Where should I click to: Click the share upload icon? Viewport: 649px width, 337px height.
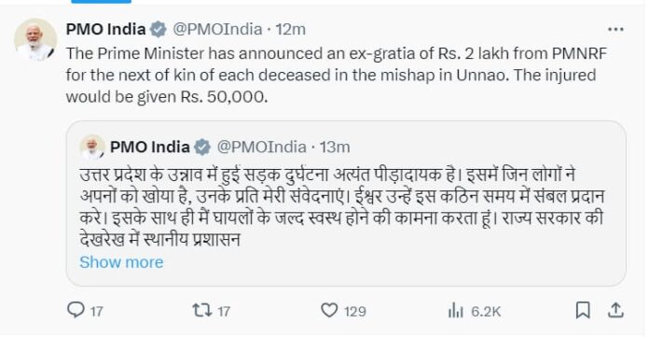coord(615,310)
